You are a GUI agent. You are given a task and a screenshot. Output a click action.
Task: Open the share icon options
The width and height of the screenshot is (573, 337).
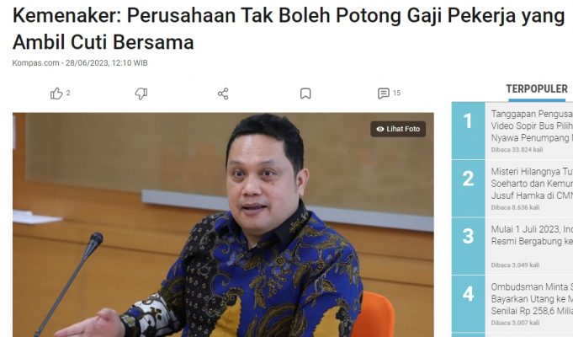tap(223, 94)
